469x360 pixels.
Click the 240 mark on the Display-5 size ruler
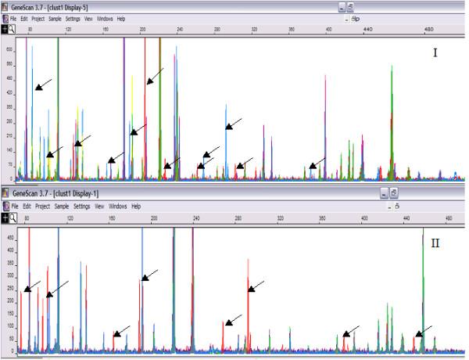179,30
